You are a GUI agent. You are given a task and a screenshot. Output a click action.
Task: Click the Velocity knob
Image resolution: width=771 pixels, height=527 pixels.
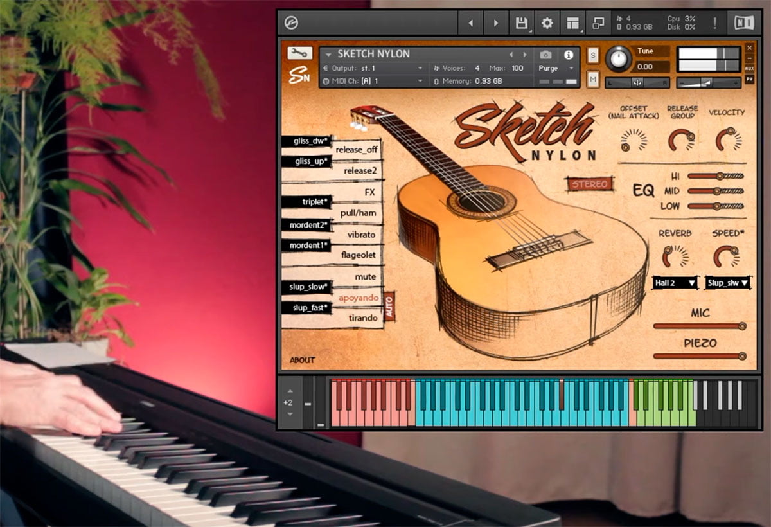point(728,139)
